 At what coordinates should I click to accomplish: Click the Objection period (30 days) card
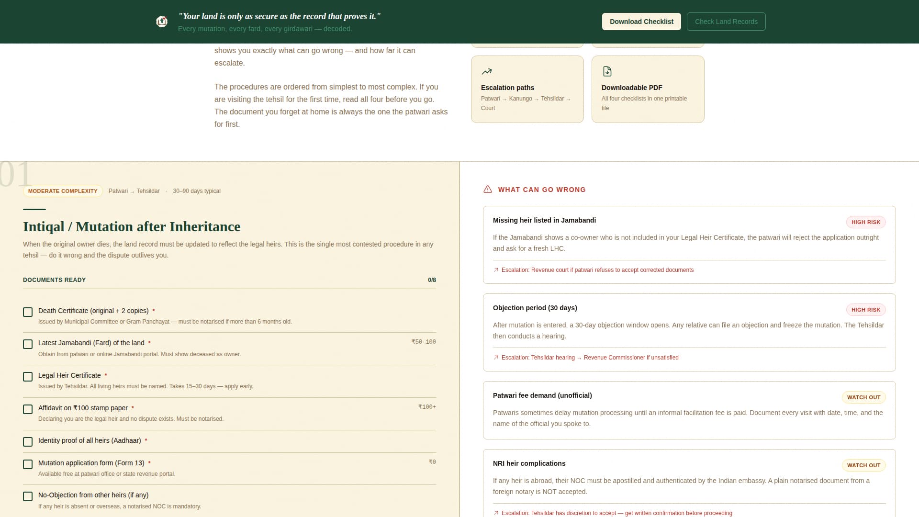click(689, 332)
